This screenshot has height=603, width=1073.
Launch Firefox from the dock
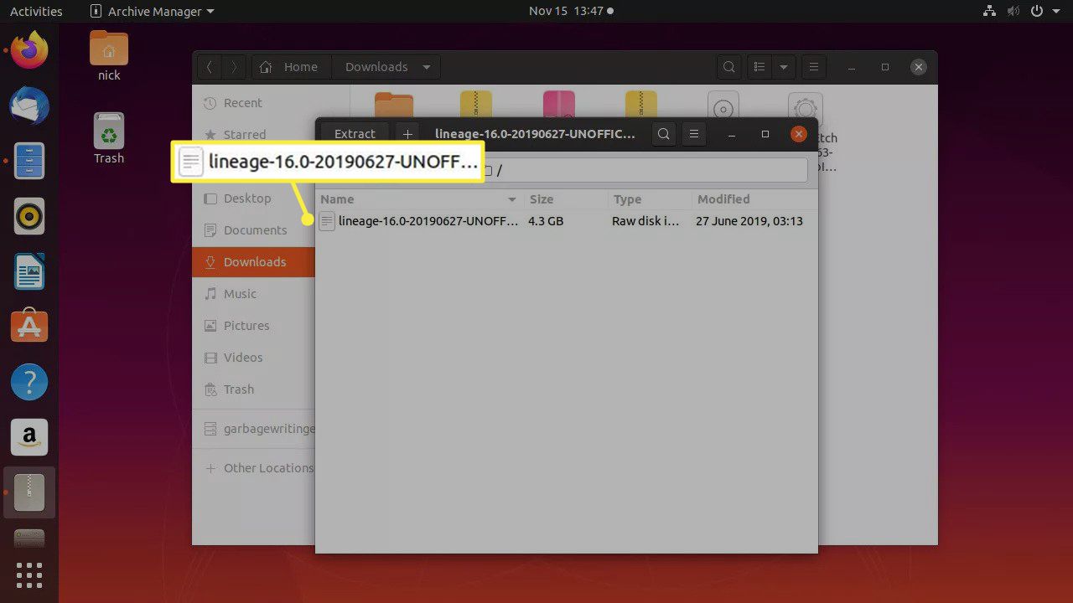click(29, 50)
